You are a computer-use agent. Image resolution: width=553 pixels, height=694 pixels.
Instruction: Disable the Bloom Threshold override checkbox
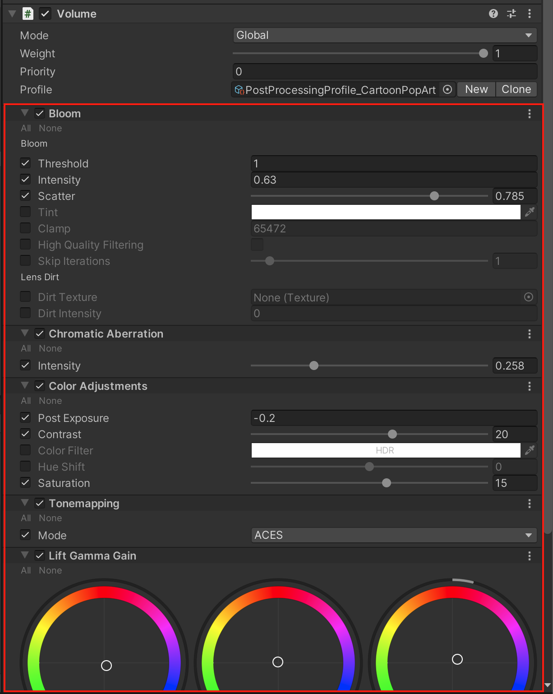pyautogui.click(x=26, y=163)
